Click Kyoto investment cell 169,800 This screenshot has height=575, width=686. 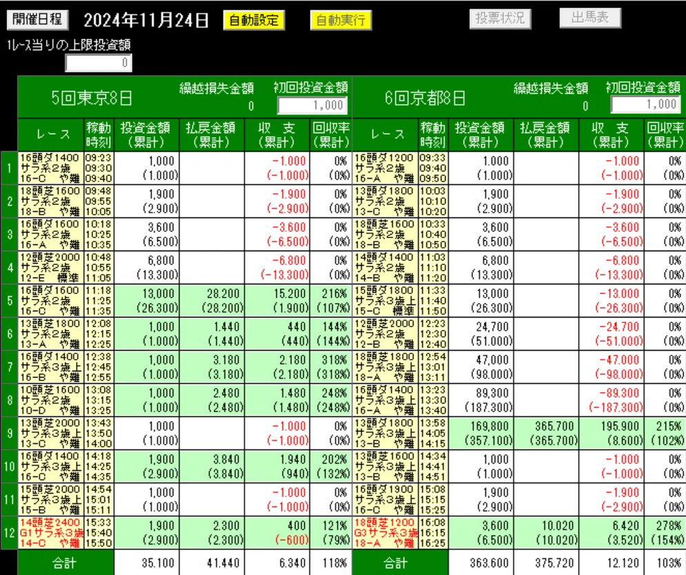[x=481, y=433]
